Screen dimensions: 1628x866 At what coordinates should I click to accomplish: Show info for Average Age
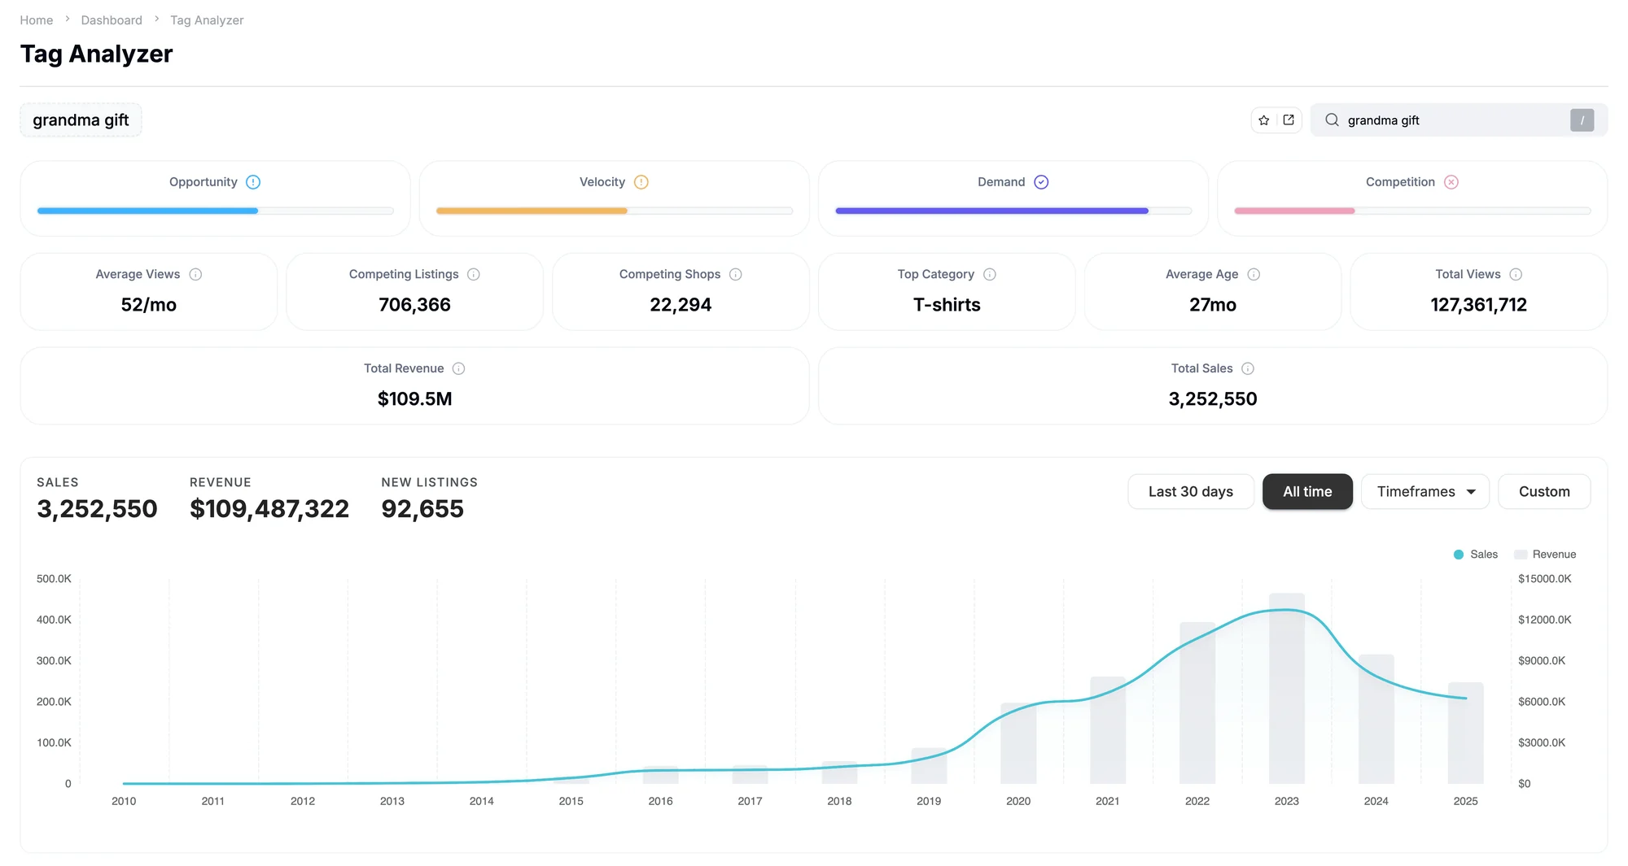pos(1254,275)
